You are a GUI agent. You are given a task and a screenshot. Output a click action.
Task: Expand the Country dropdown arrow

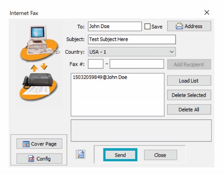coord(172,52)
